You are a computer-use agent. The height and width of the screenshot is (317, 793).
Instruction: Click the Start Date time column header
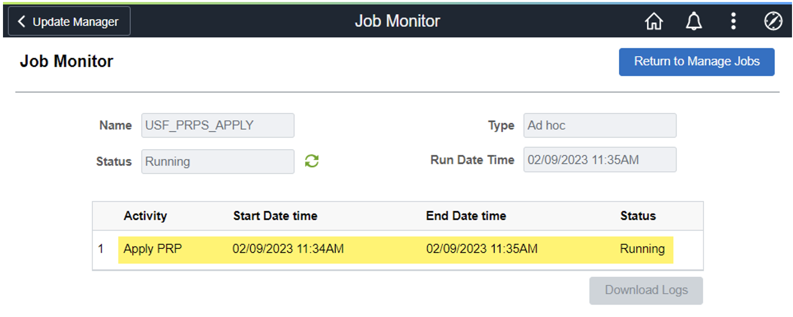coord(275,216)
